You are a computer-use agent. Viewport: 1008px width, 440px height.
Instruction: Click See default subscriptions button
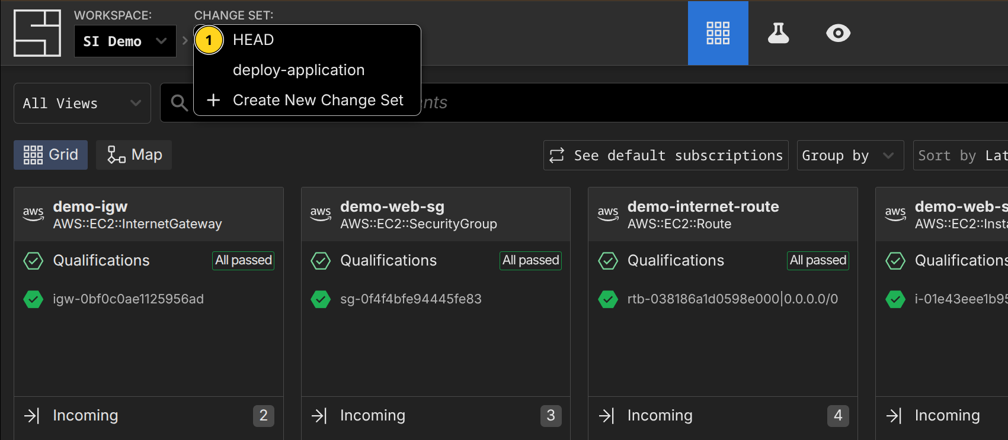[665, 156]
